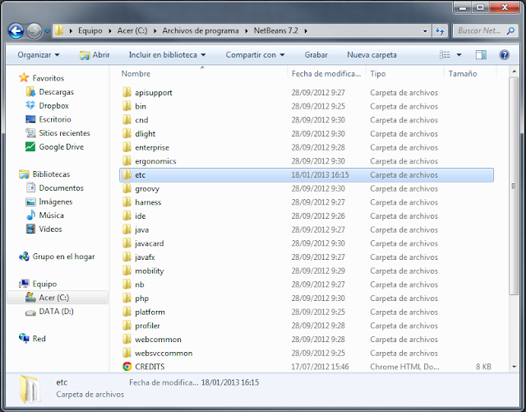526x412 pixels.
Task: Select Equipo in the navigation pane
Action: point(44,284)
